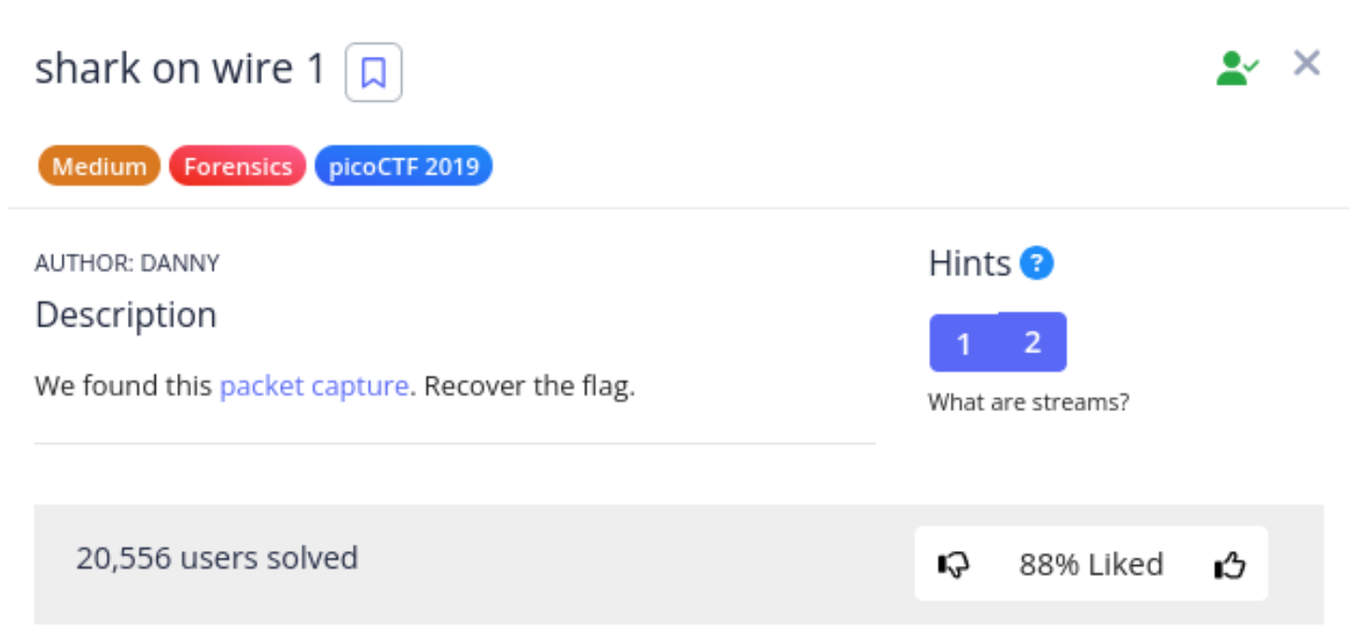Screen dimensions: 1360x634
Task: Download the packet capture file link
Action: tap(314, 386)
